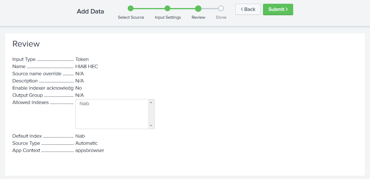
Task: Submit the new HEC token configuration
Action: pos(278,9)
